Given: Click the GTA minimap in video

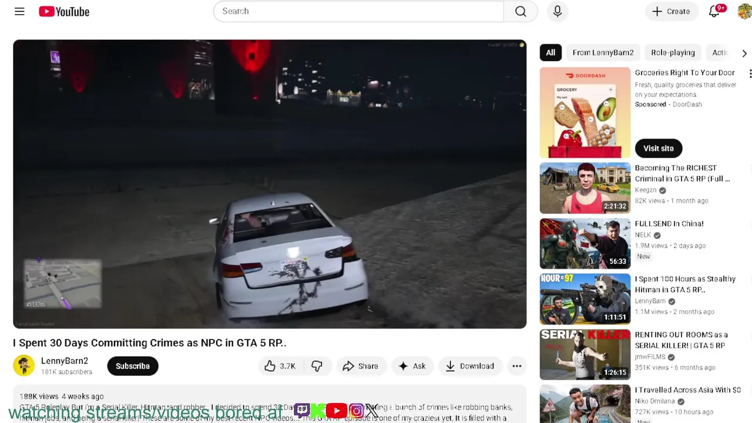Looking at the screenshot, I should coord(62,284).
